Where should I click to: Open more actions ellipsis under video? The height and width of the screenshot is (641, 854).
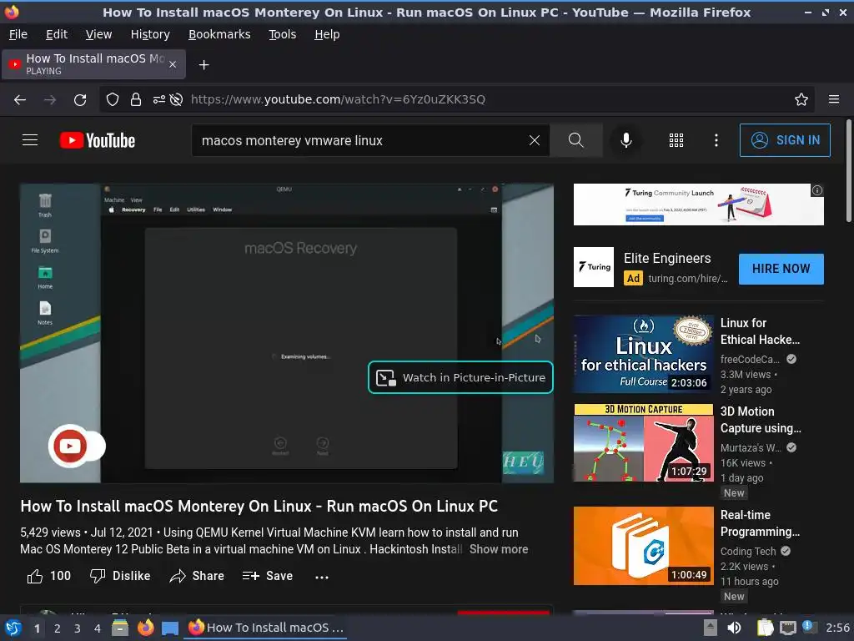click(x=322, y=577)
